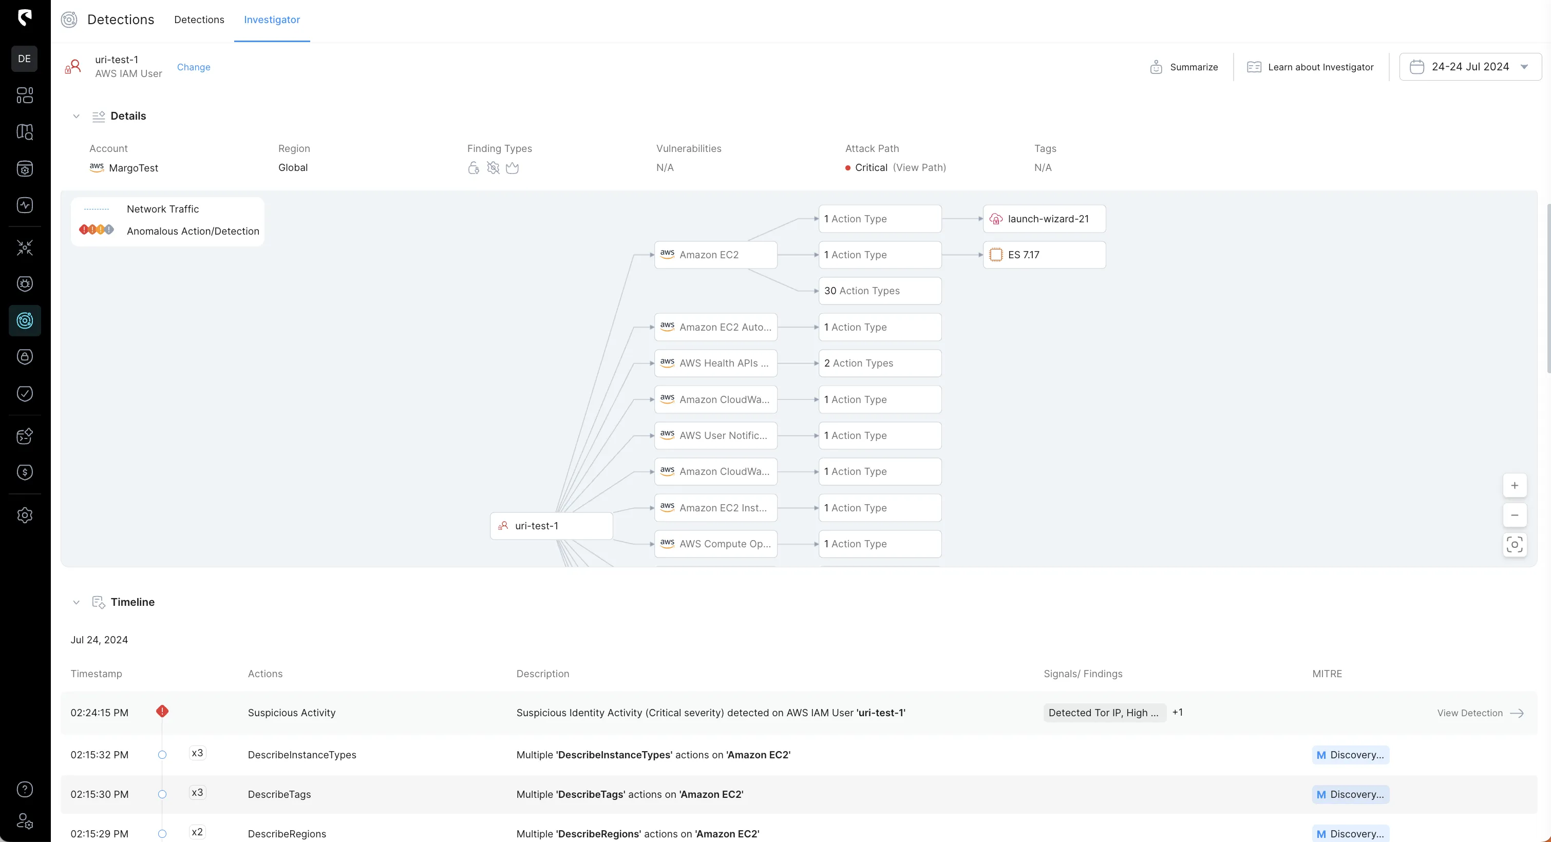This screenshot has width=1551, height=842.
Task: Click the company logo at top of sidebar
Action: [25, 17]
